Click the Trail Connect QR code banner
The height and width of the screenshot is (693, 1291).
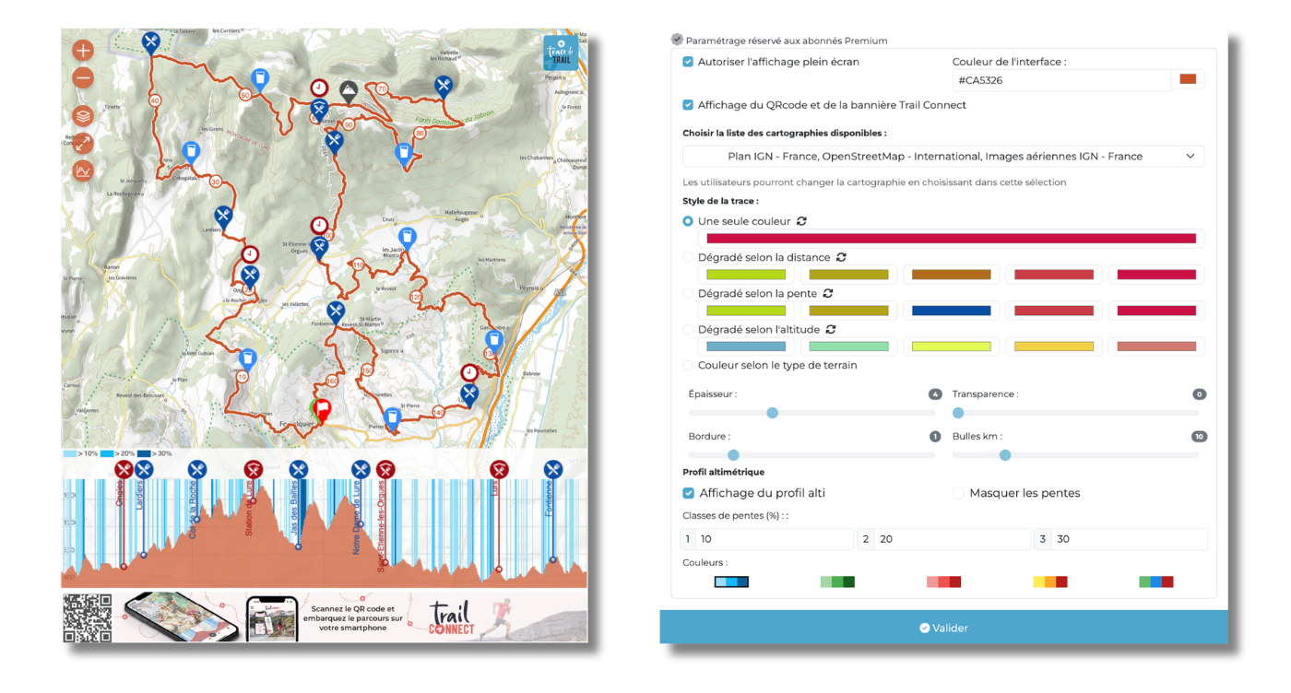(x=323, y=617)
